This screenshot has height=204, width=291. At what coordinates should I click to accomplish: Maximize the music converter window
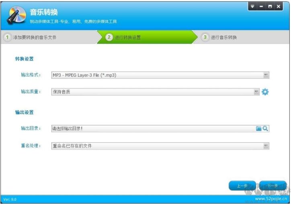point(270,6)
